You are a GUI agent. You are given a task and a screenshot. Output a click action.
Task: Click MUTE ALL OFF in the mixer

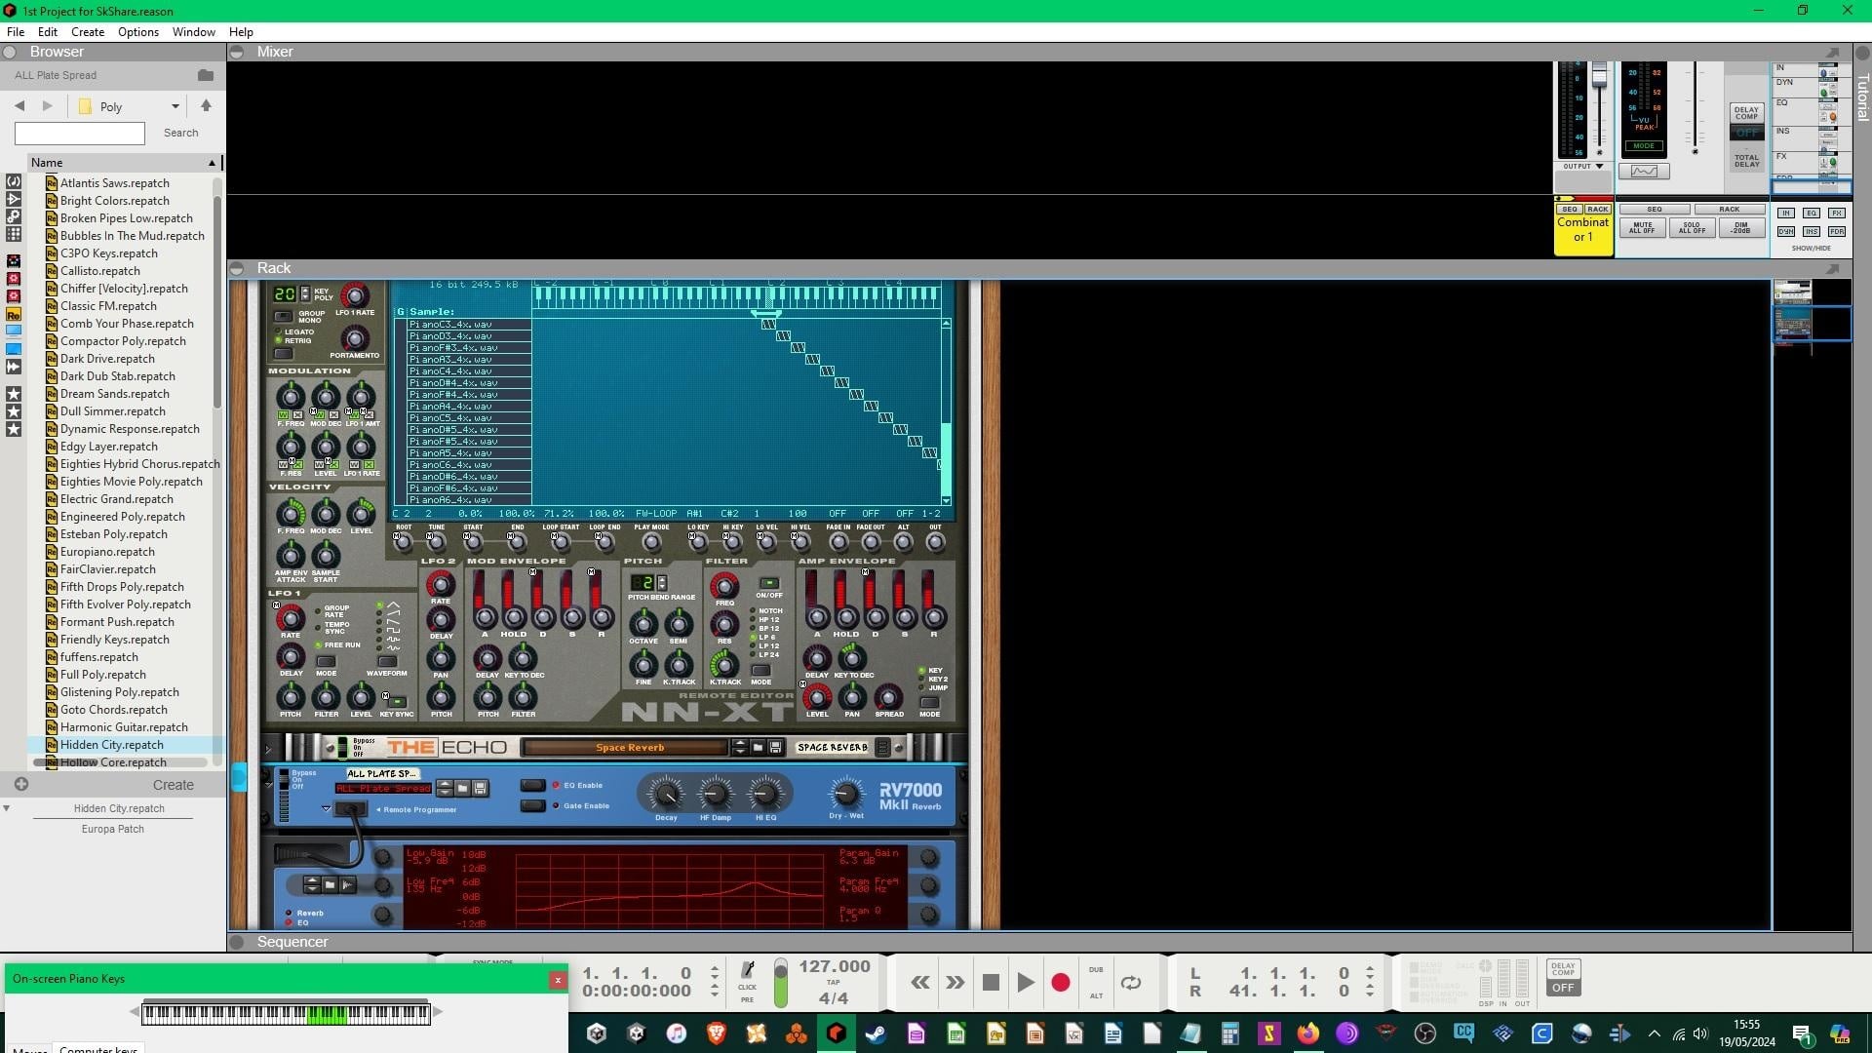1643,227
